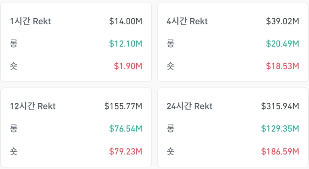Click the 숏 label in the 24시간 Rekt card
This screenshot has height=169, width=309.
(x=170, y=151)
